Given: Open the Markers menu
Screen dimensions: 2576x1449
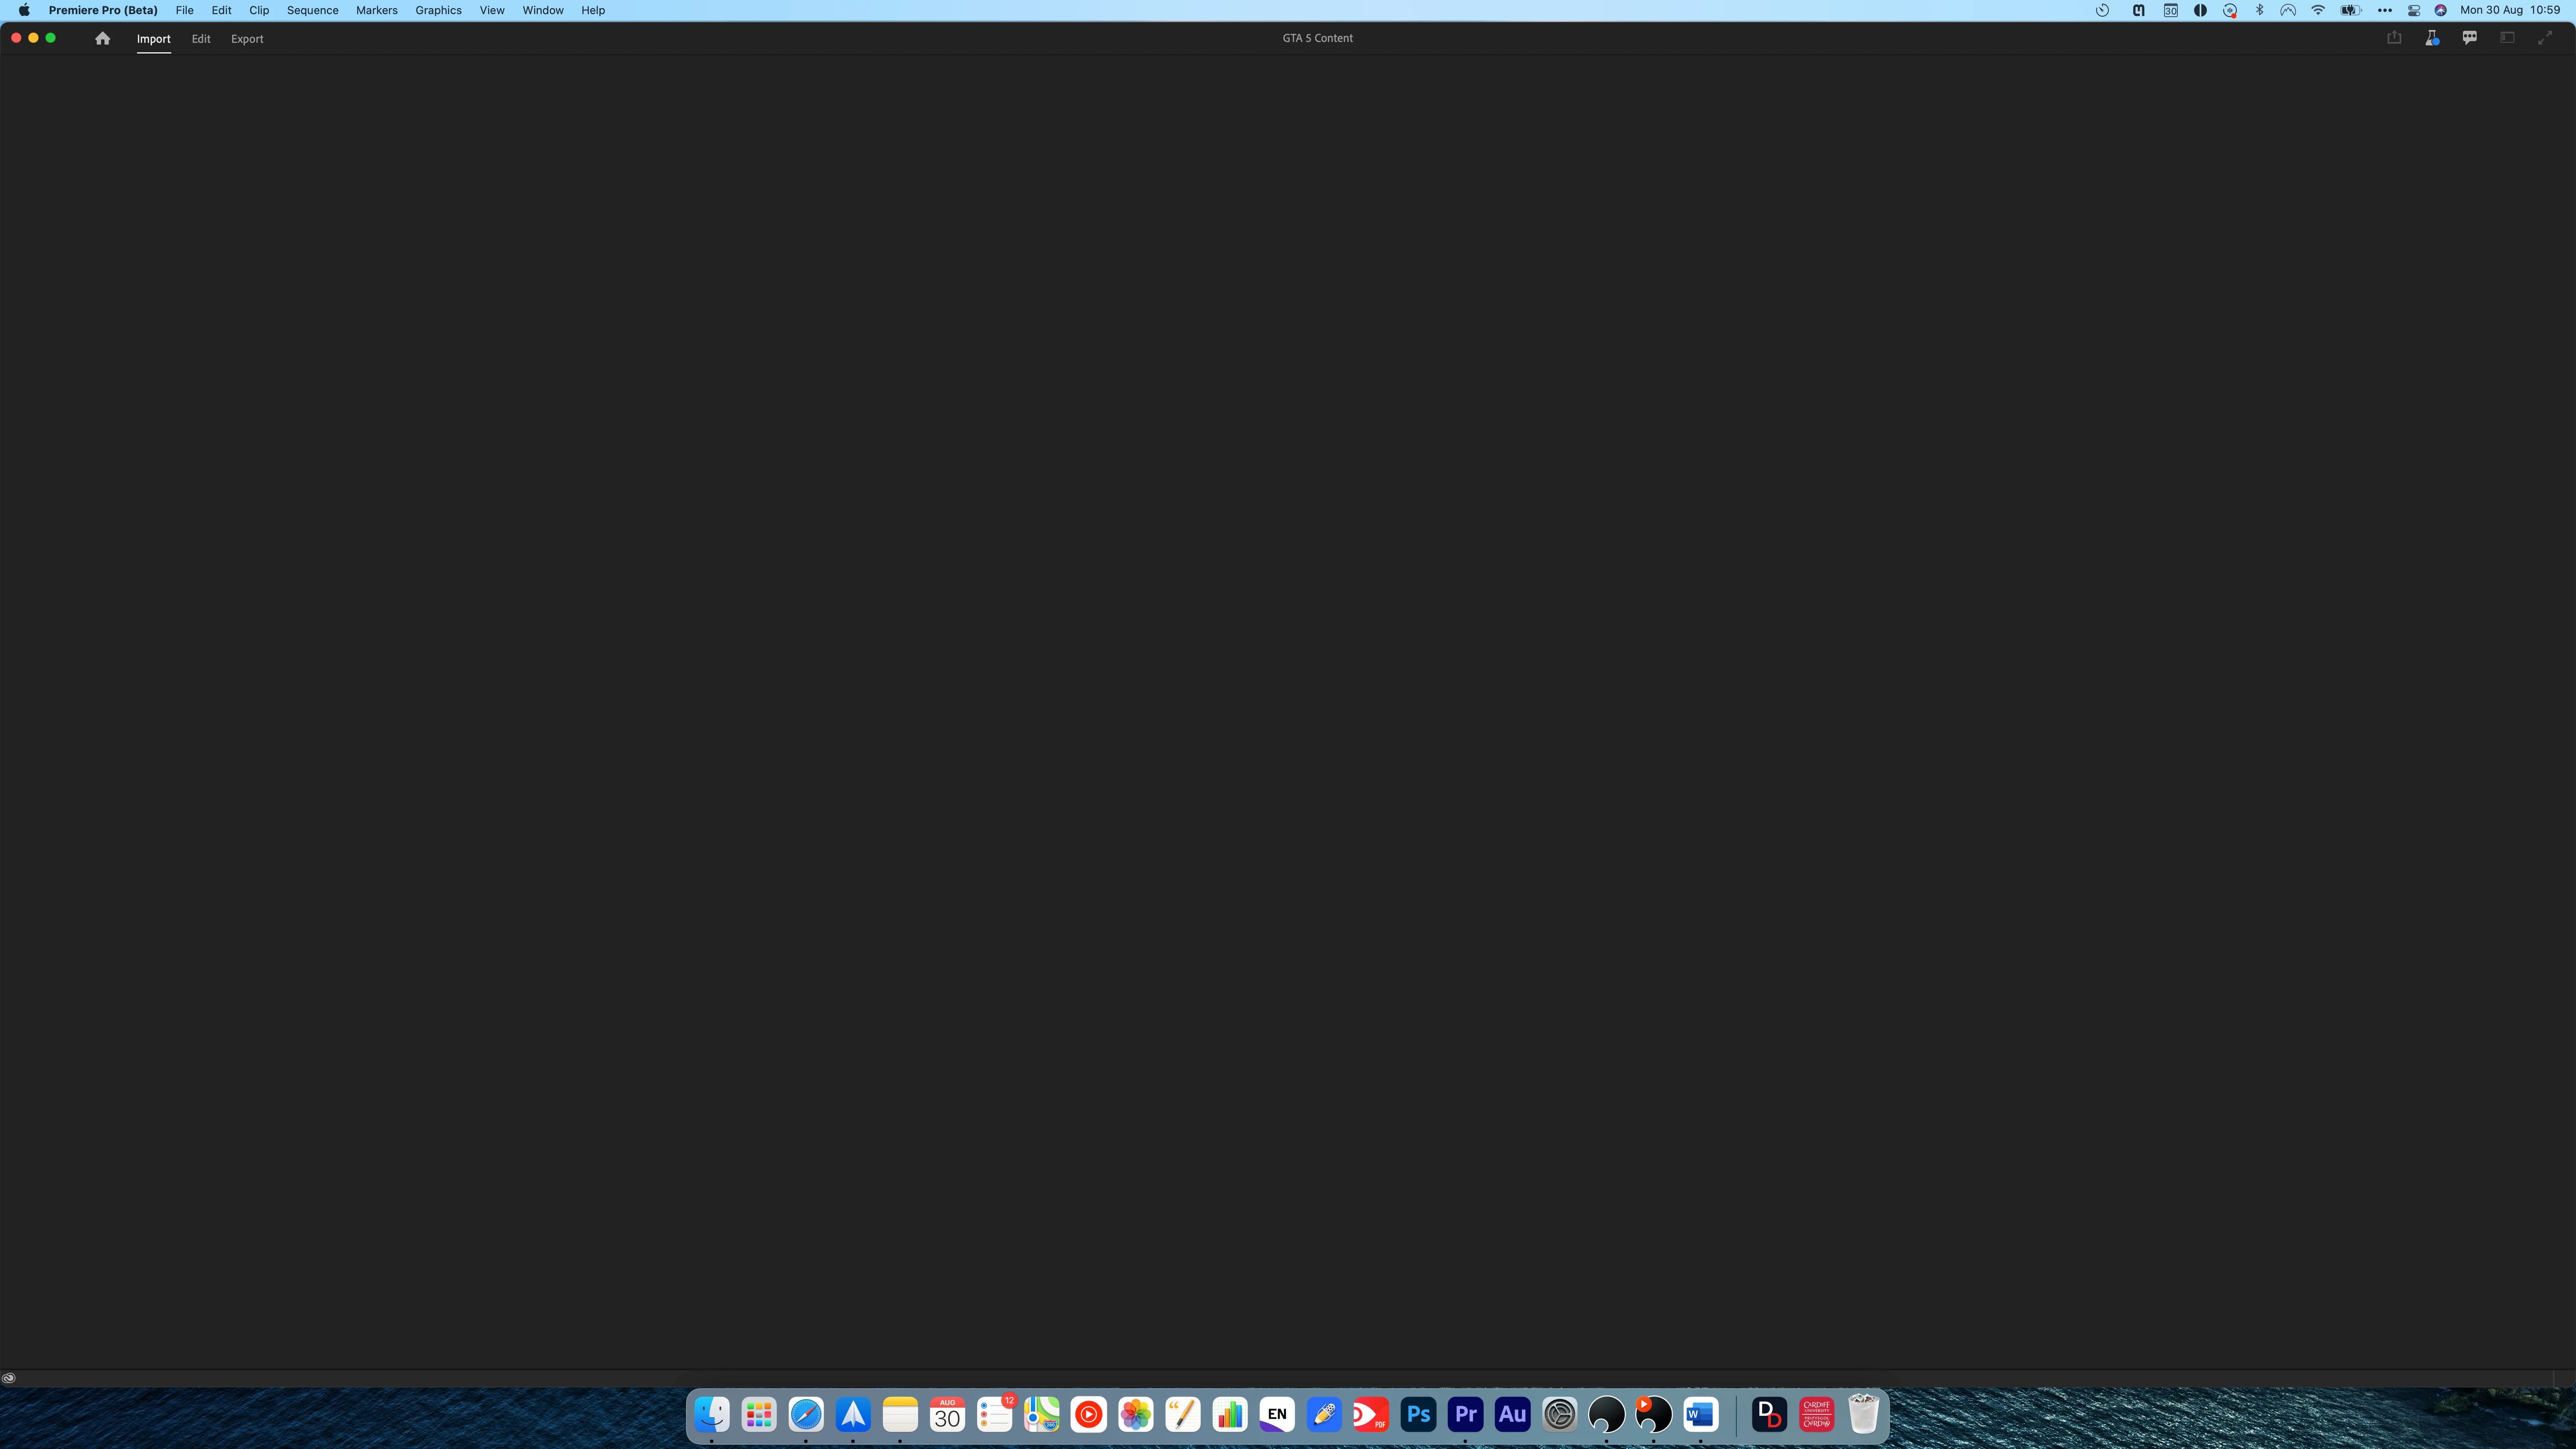Looking at the screenshot, I should 376,10.
